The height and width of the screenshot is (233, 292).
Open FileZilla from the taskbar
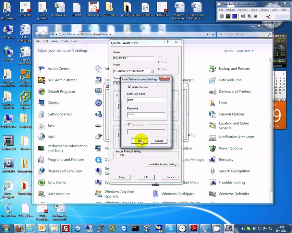66,228
